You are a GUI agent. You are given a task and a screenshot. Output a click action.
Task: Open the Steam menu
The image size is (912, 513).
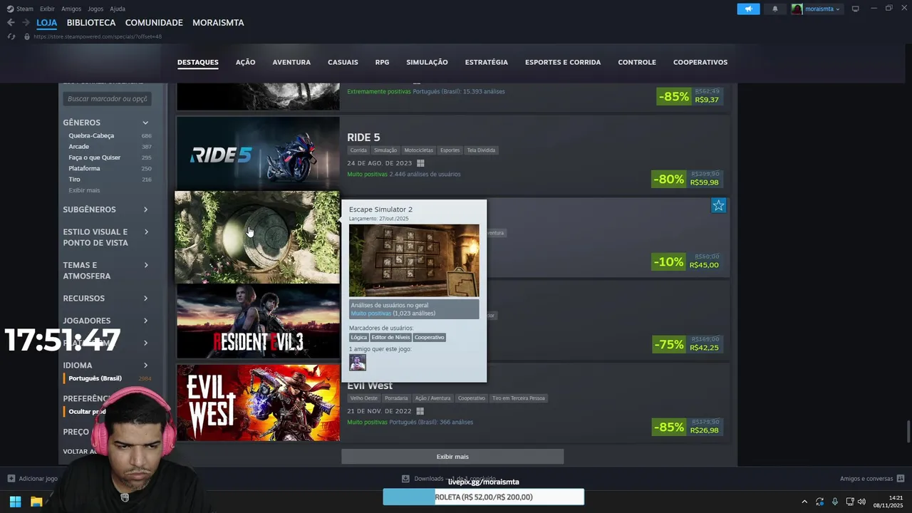tap(20, 9)
